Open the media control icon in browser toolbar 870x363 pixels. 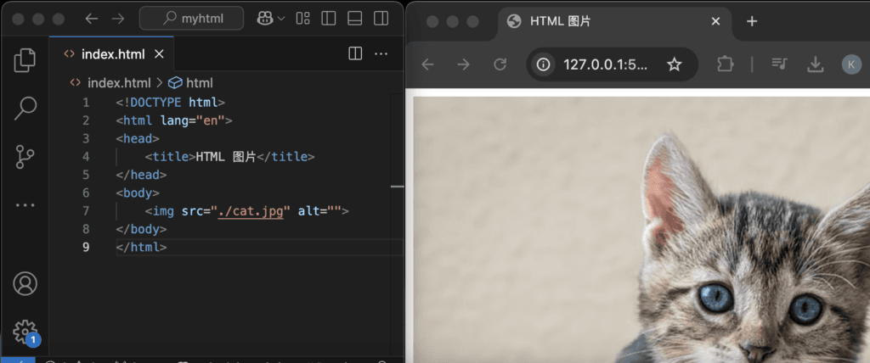(x=779, y=64)
